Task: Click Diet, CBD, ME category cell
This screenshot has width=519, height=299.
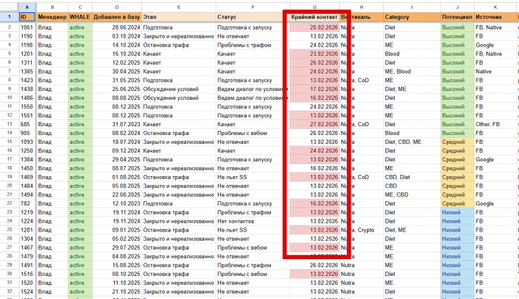Action: point(412,142)
